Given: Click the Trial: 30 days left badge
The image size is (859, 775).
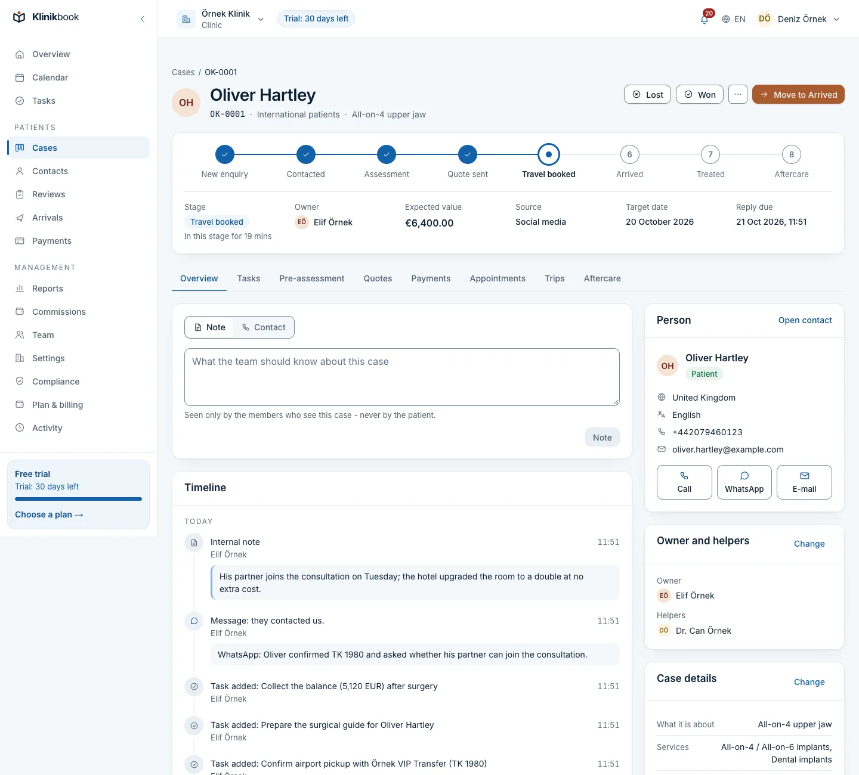Looking at the screenshot, I should [x=316, y=19].
